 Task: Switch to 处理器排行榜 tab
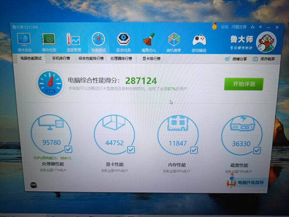pyautogui.click(x=121, y=59)
